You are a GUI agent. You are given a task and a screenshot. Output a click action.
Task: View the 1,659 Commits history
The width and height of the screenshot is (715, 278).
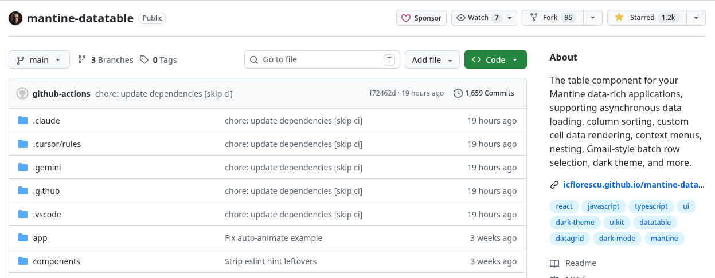483,93
